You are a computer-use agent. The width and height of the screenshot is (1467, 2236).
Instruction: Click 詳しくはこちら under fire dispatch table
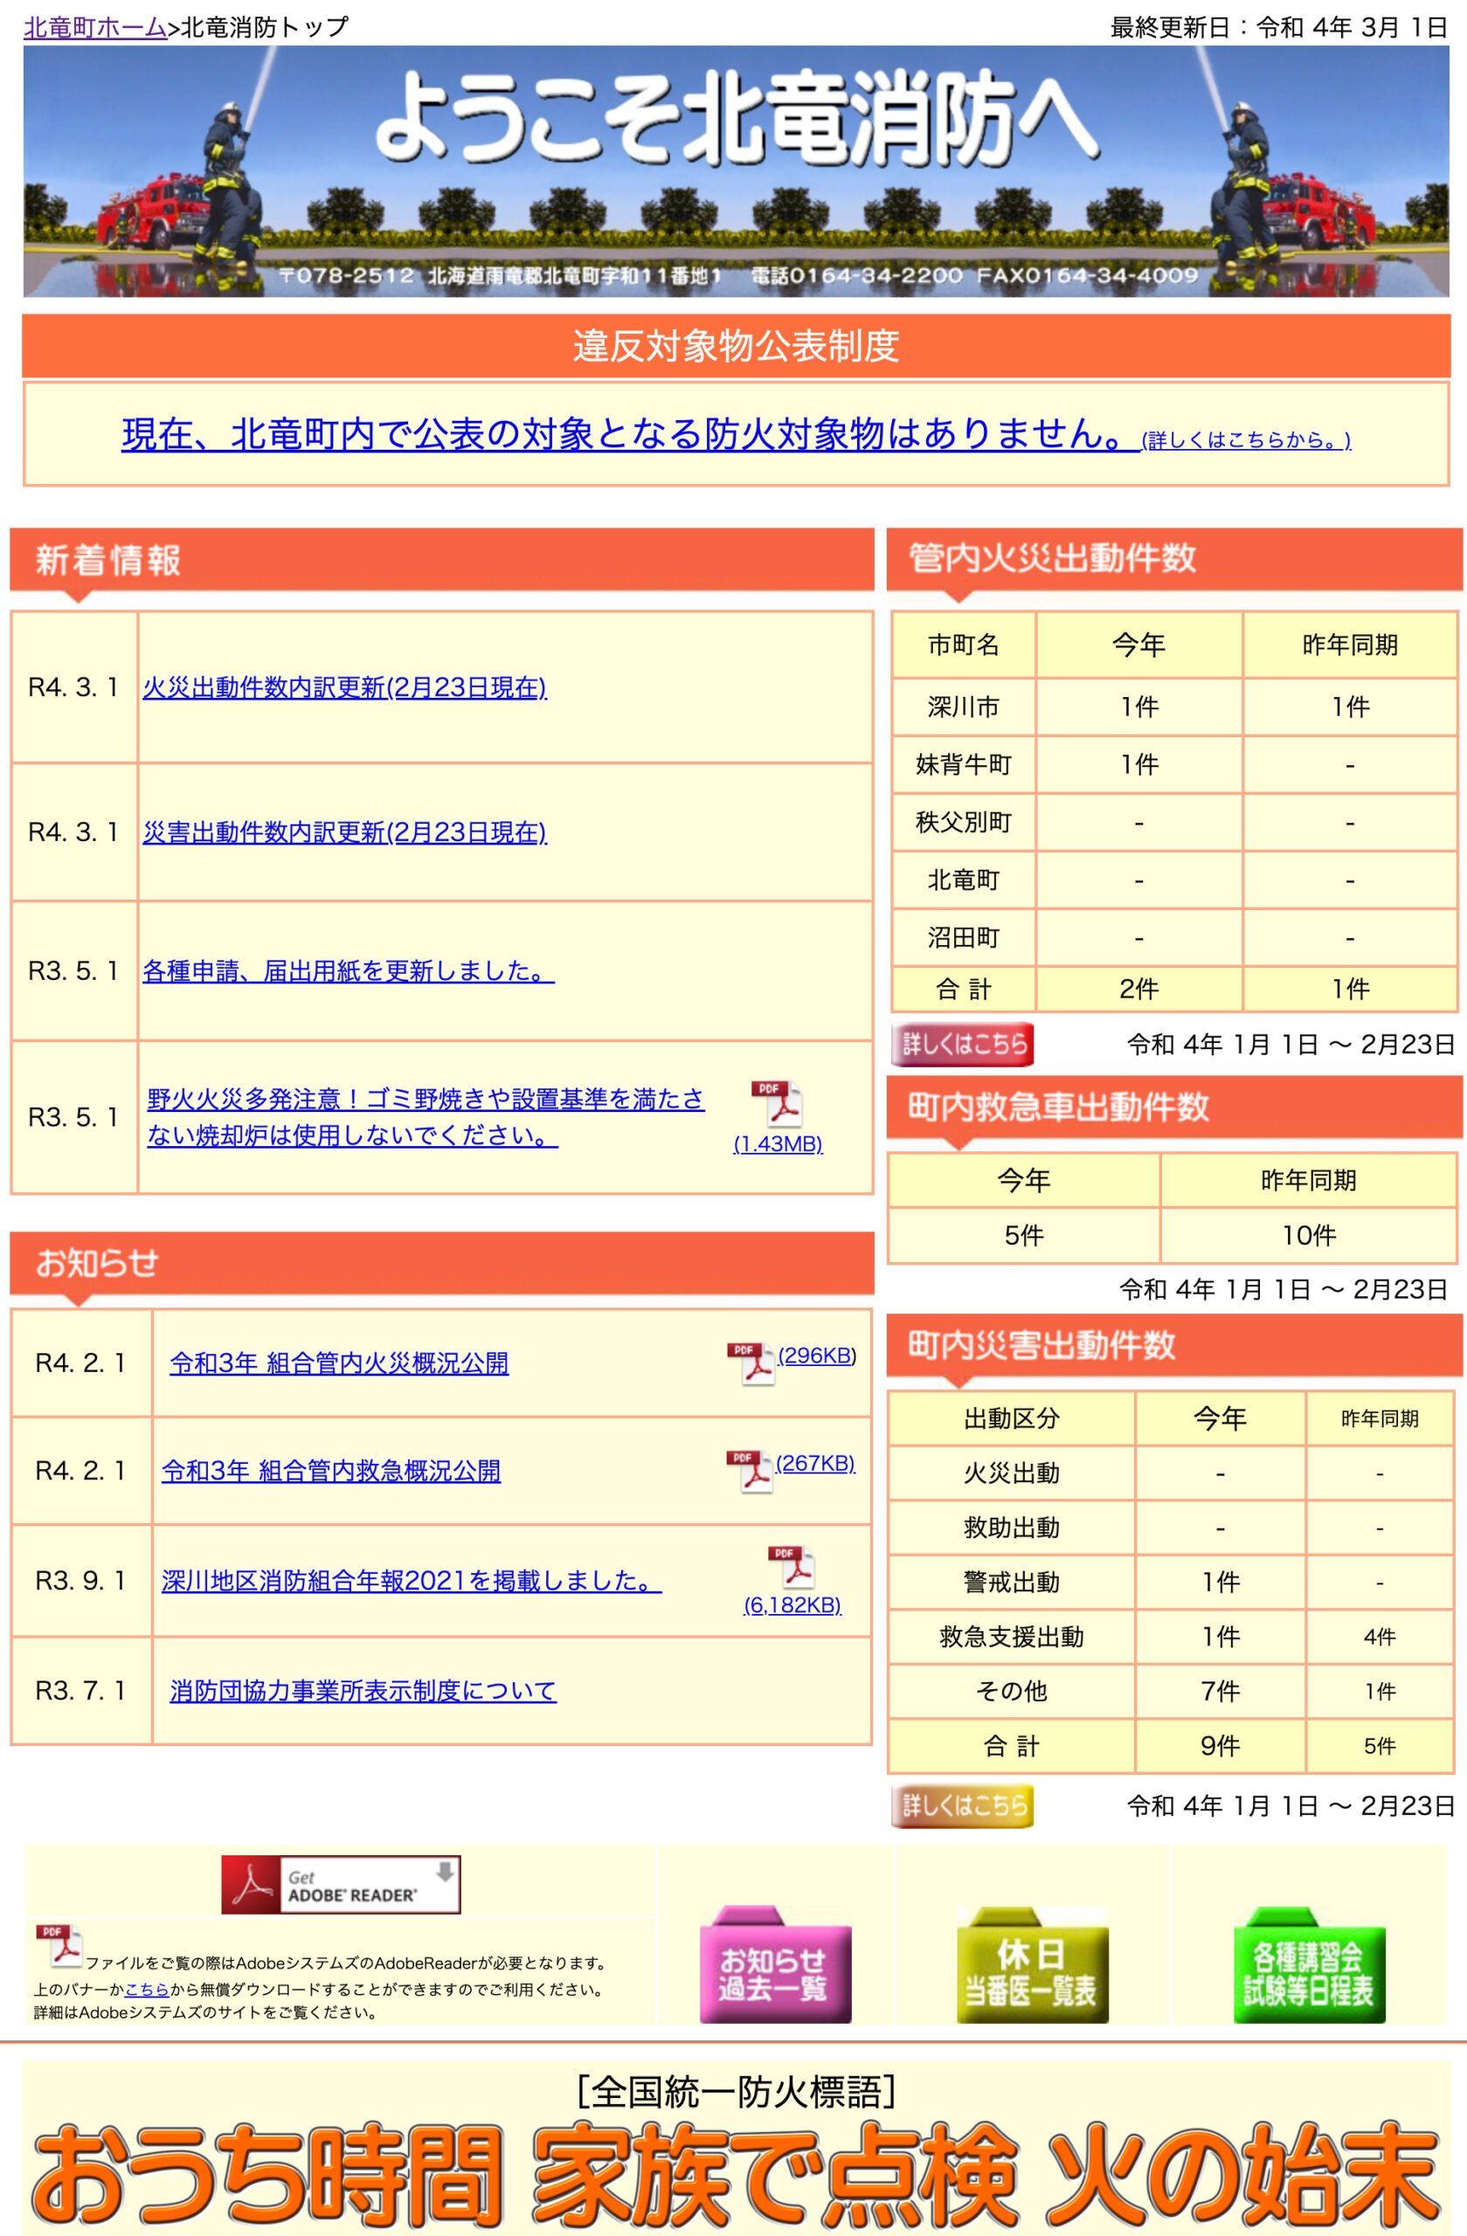(960, 1044)
